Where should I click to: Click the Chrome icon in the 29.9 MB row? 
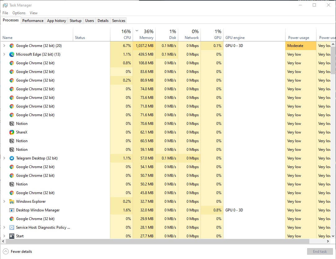pyautogui.click(x=12, y=219)
